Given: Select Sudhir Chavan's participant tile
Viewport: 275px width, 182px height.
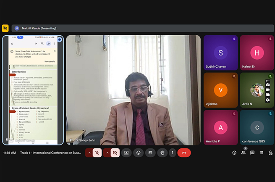Looking at the screenshot, I should (220, 53).
